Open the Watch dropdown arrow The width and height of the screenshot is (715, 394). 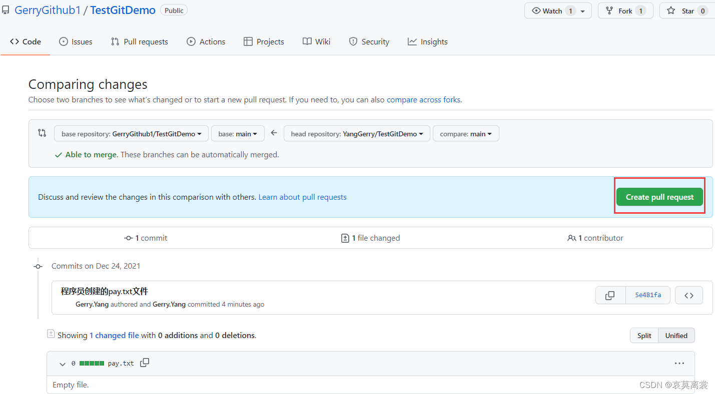click(583, 11)
